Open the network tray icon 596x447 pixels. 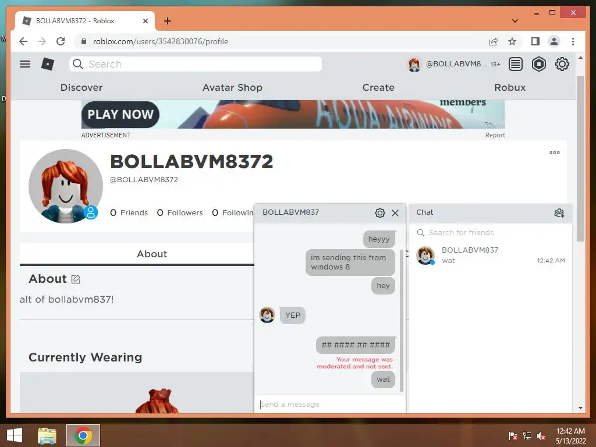tap(527, 436)
